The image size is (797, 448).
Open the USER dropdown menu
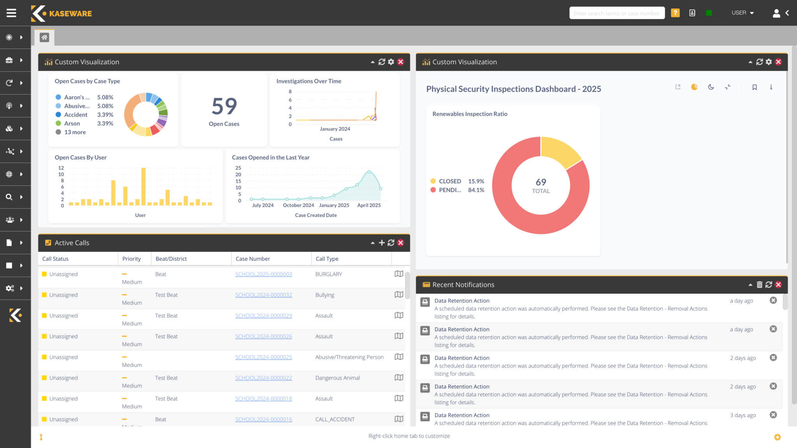click(742, 13)
